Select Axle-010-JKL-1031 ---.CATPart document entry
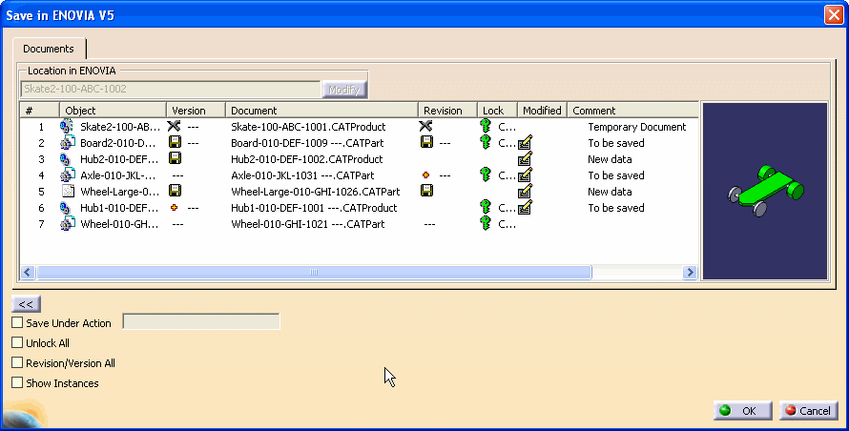This screenshot has width=849, height=431. [x=302, y=175]
